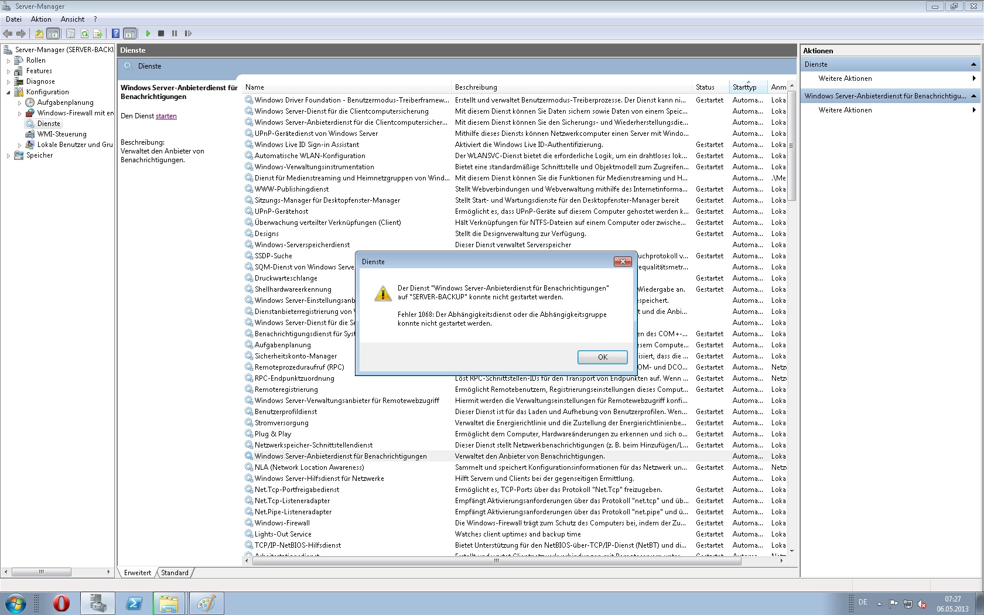Collapse the Konfiguration tree node
The image size is (984, 615).
pos(8,92)
